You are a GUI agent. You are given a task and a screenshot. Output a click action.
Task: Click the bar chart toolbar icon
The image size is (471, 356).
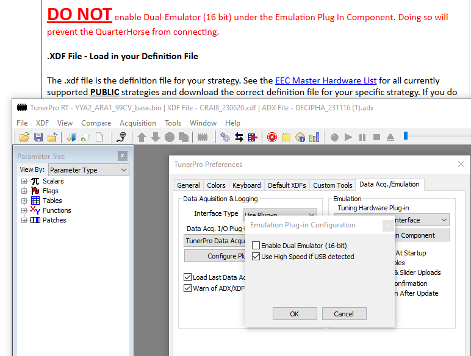point(314,137)
